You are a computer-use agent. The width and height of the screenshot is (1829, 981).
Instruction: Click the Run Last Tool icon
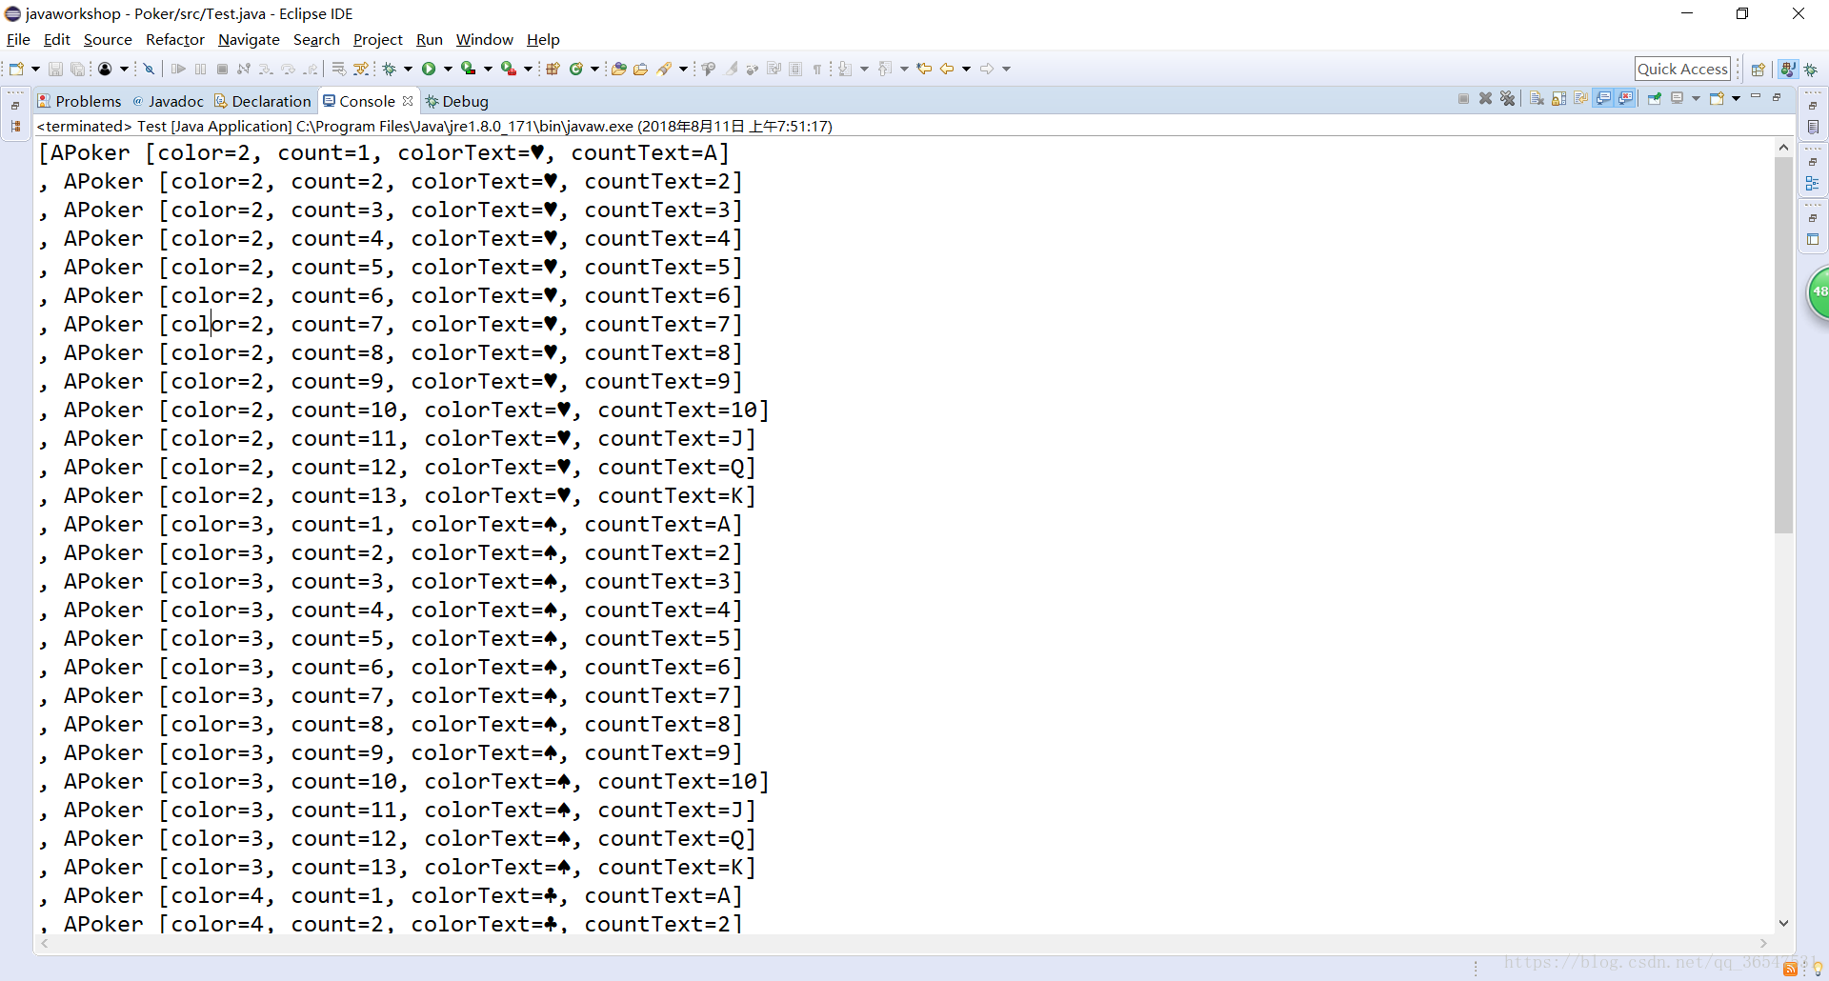coord(508,69)
